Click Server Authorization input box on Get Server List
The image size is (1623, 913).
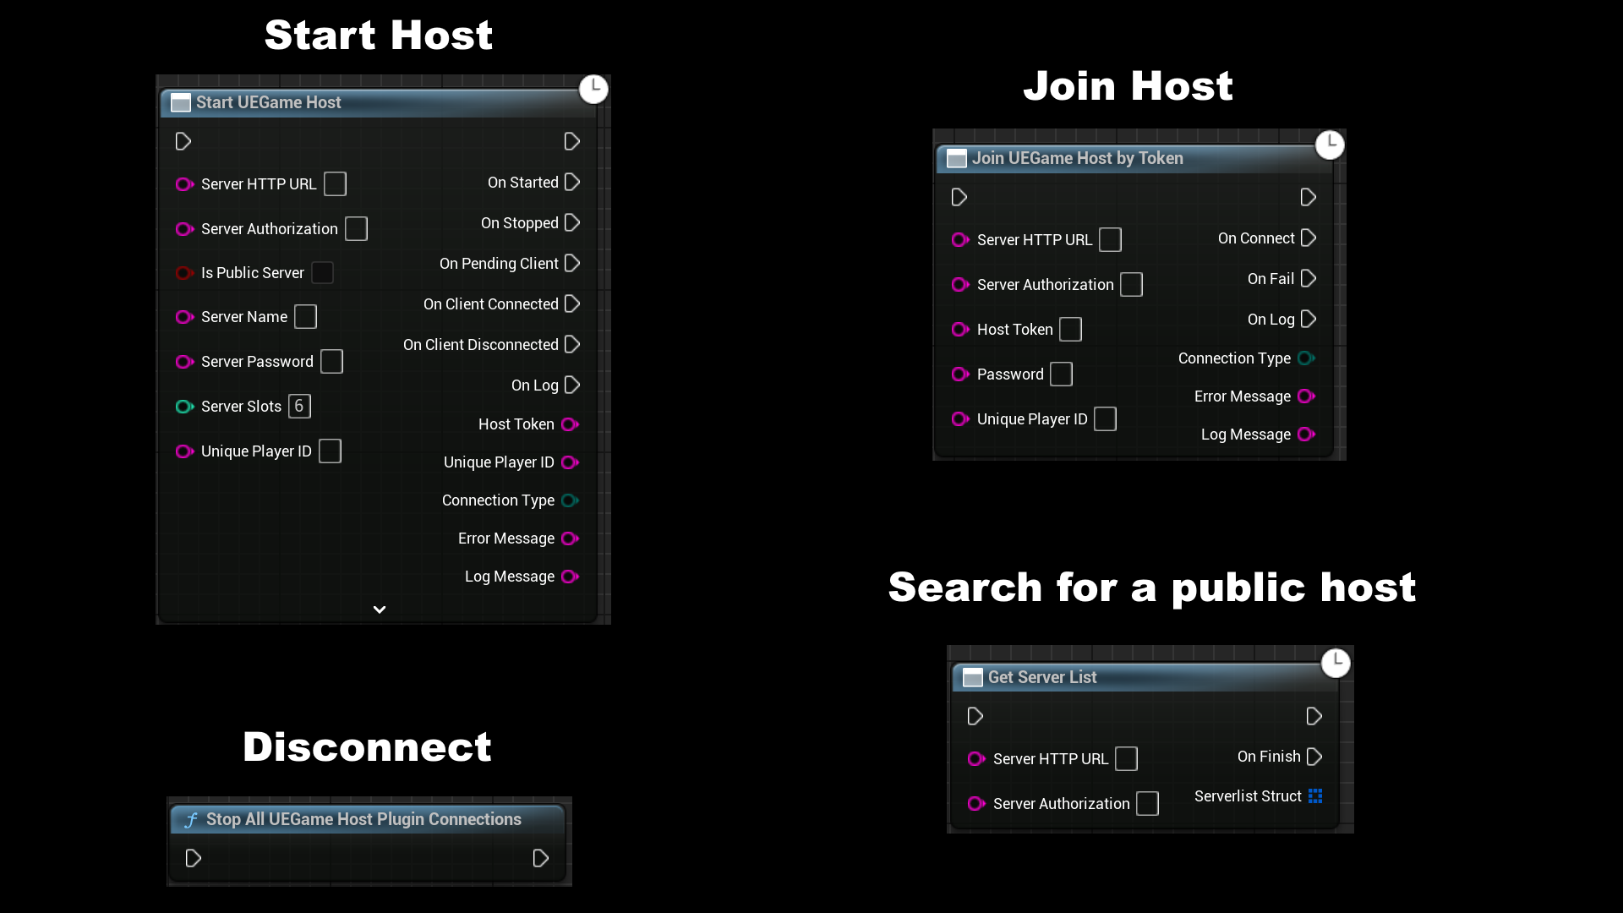tap(1147, 803)
